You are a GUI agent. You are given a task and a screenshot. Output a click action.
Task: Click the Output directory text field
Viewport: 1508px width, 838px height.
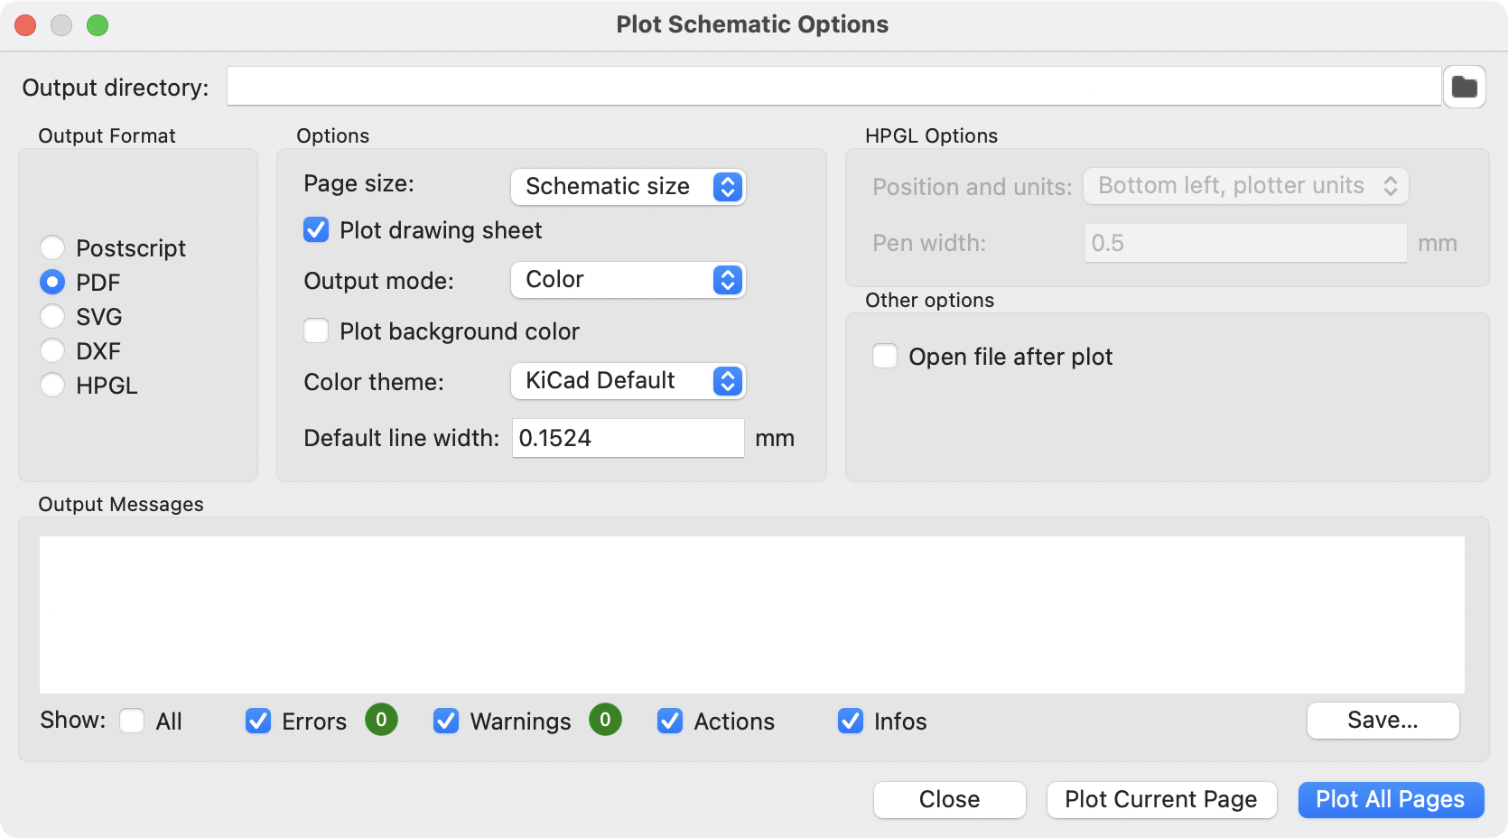pyautogui.click(x=833, y=87)
